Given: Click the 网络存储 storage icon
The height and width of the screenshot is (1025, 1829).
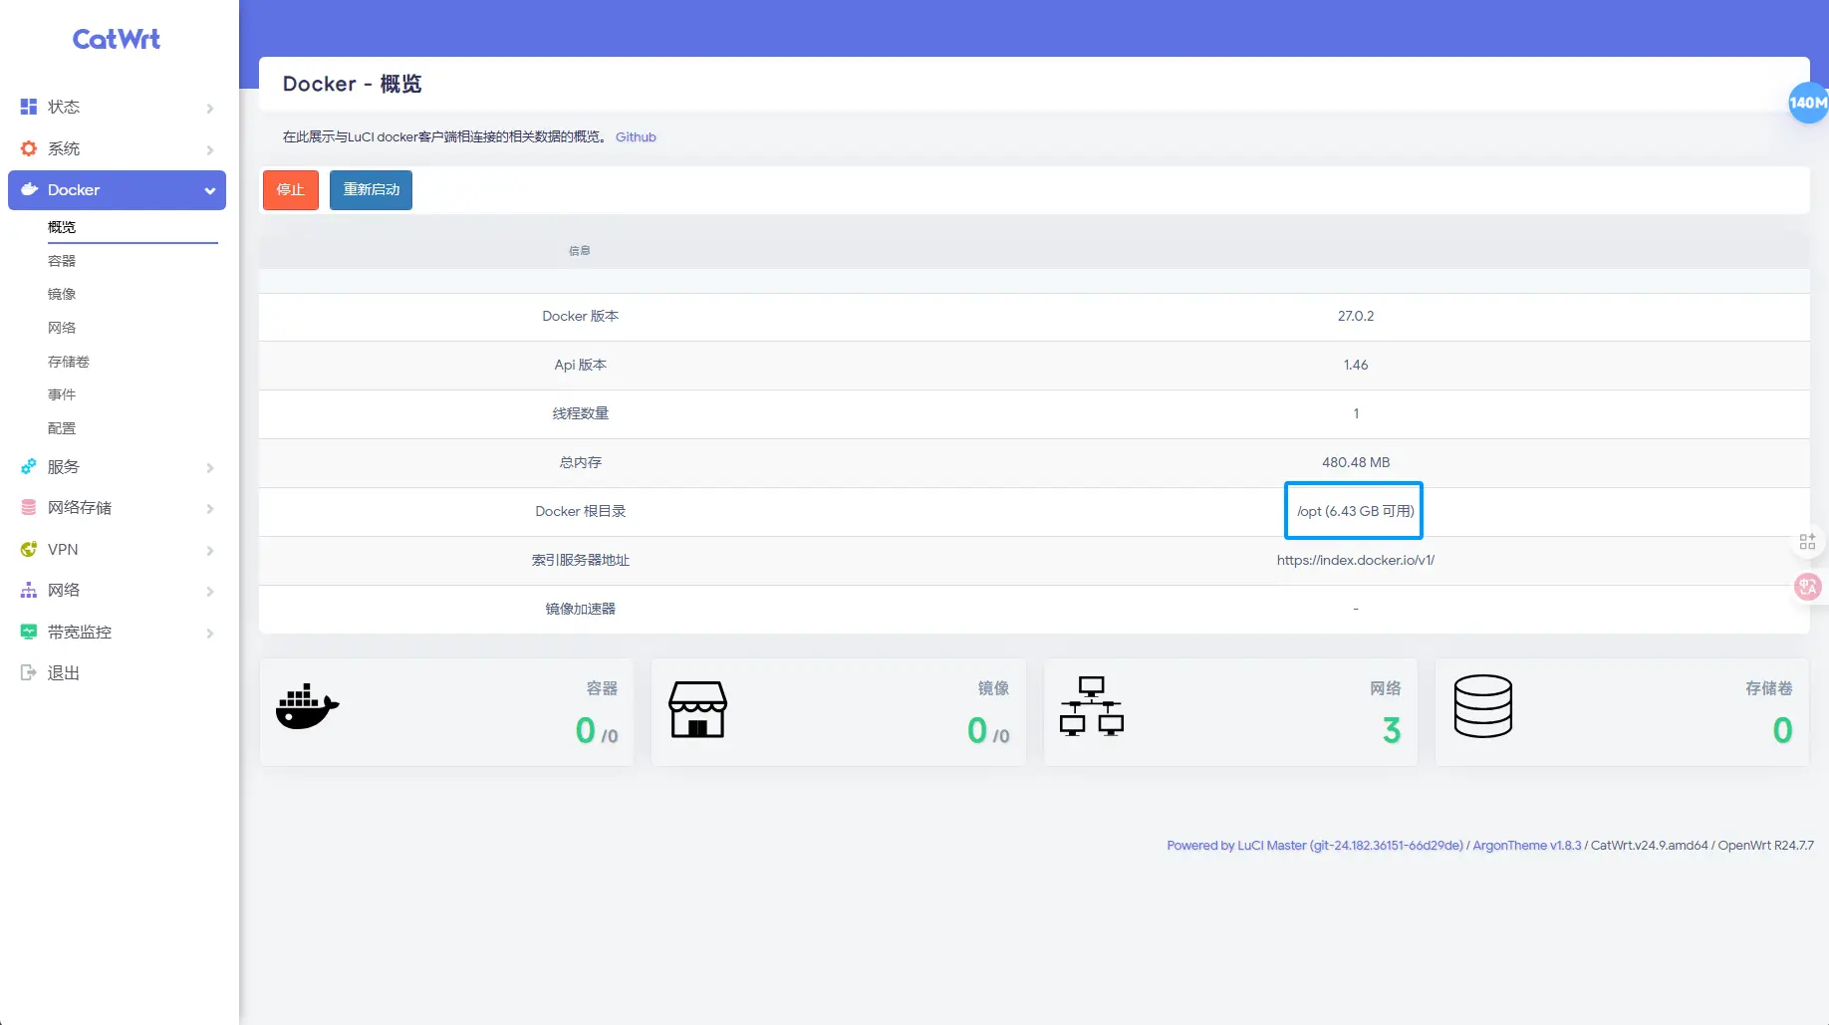Looking at the screenshot, I should [x=29, y=507].
